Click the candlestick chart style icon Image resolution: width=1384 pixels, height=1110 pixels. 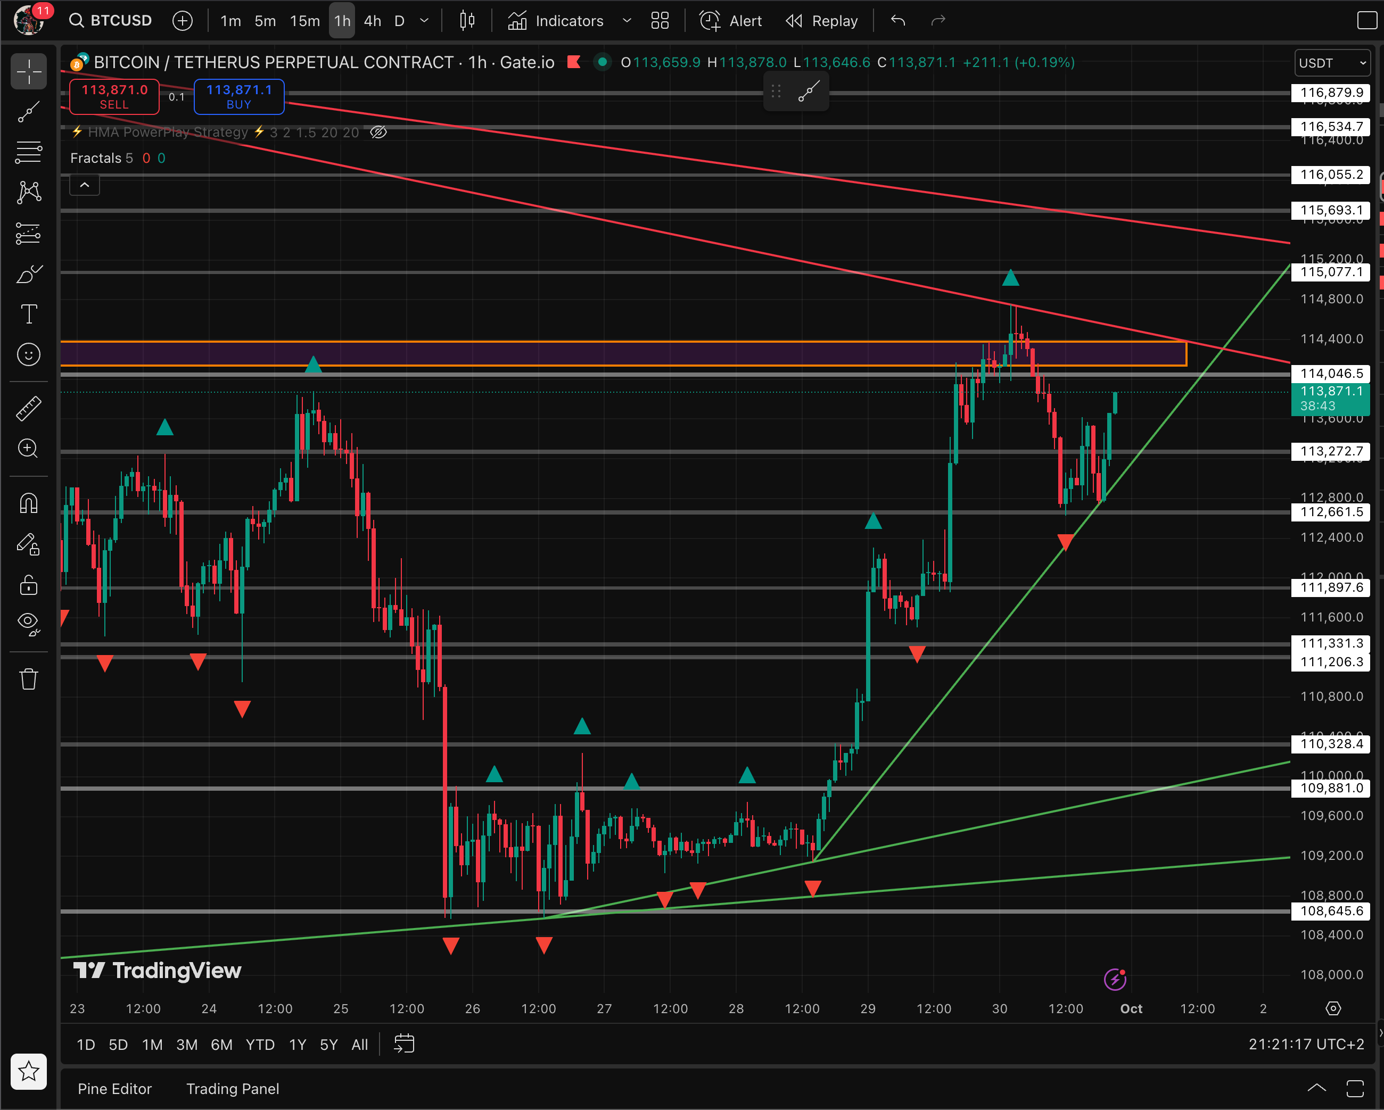pyautogui.click(x=467, y=21)
